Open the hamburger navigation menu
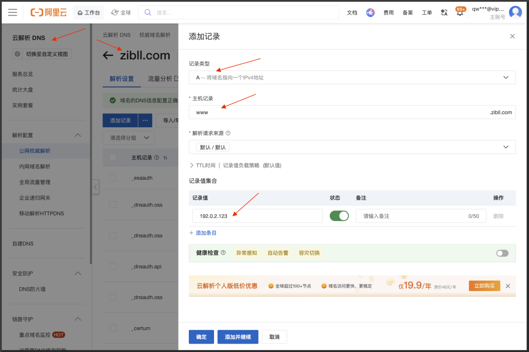The image size is (529, 352). click(13, 13)
